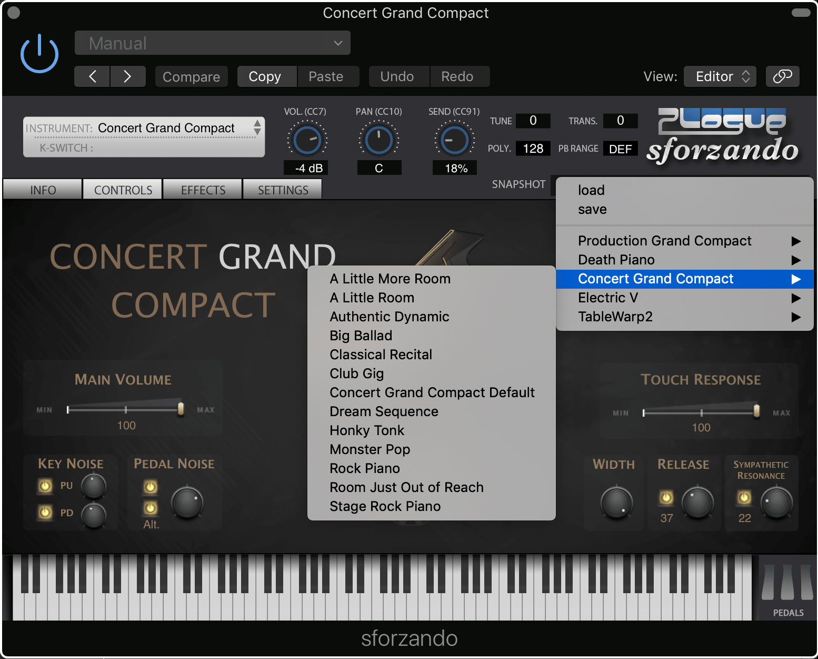
Task: Click the Key Noise PU knob
Action: [x=94, y=486]
